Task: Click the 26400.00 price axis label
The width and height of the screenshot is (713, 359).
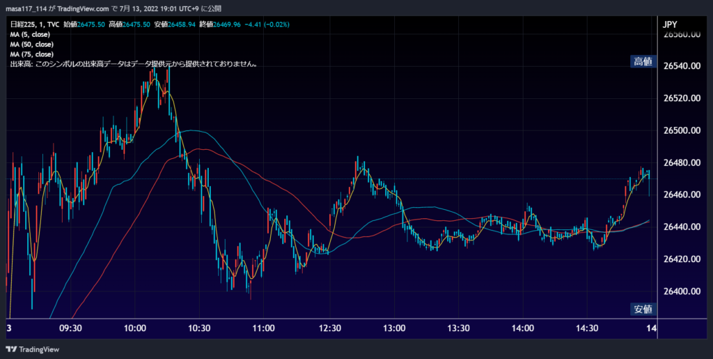Action: pyautogui.click(x=681, y=291)
